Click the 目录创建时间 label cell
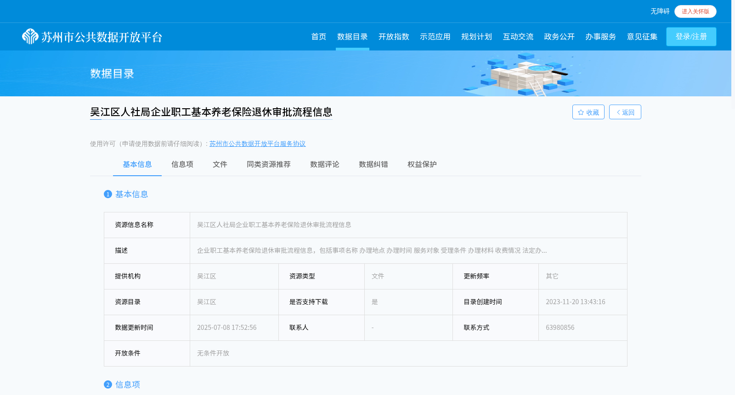The width and height of the screenshot is (735, 395). [496, 302]
